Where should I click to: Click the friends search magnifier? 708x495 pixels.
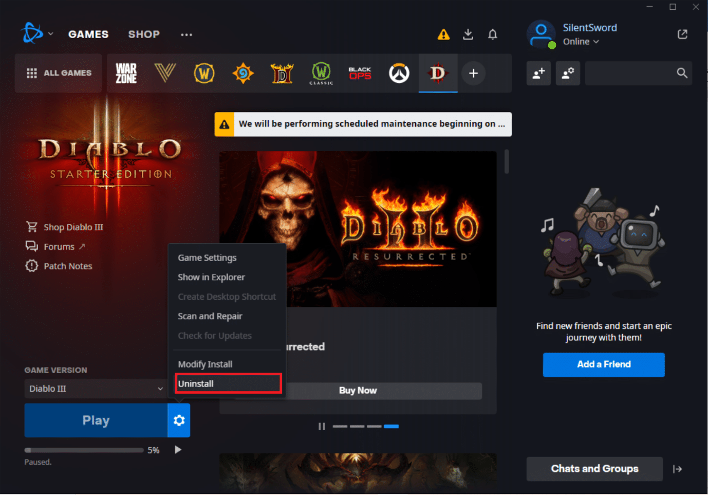tap(682, 73)
